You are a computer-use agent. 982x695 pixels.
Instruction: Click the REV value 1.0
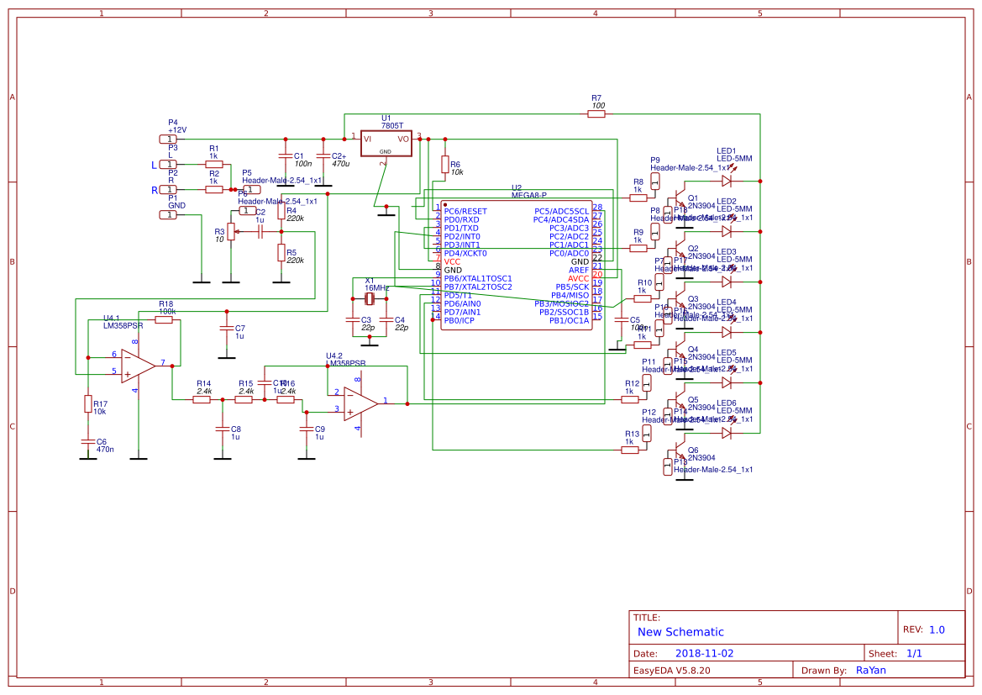tap(937, 629)
